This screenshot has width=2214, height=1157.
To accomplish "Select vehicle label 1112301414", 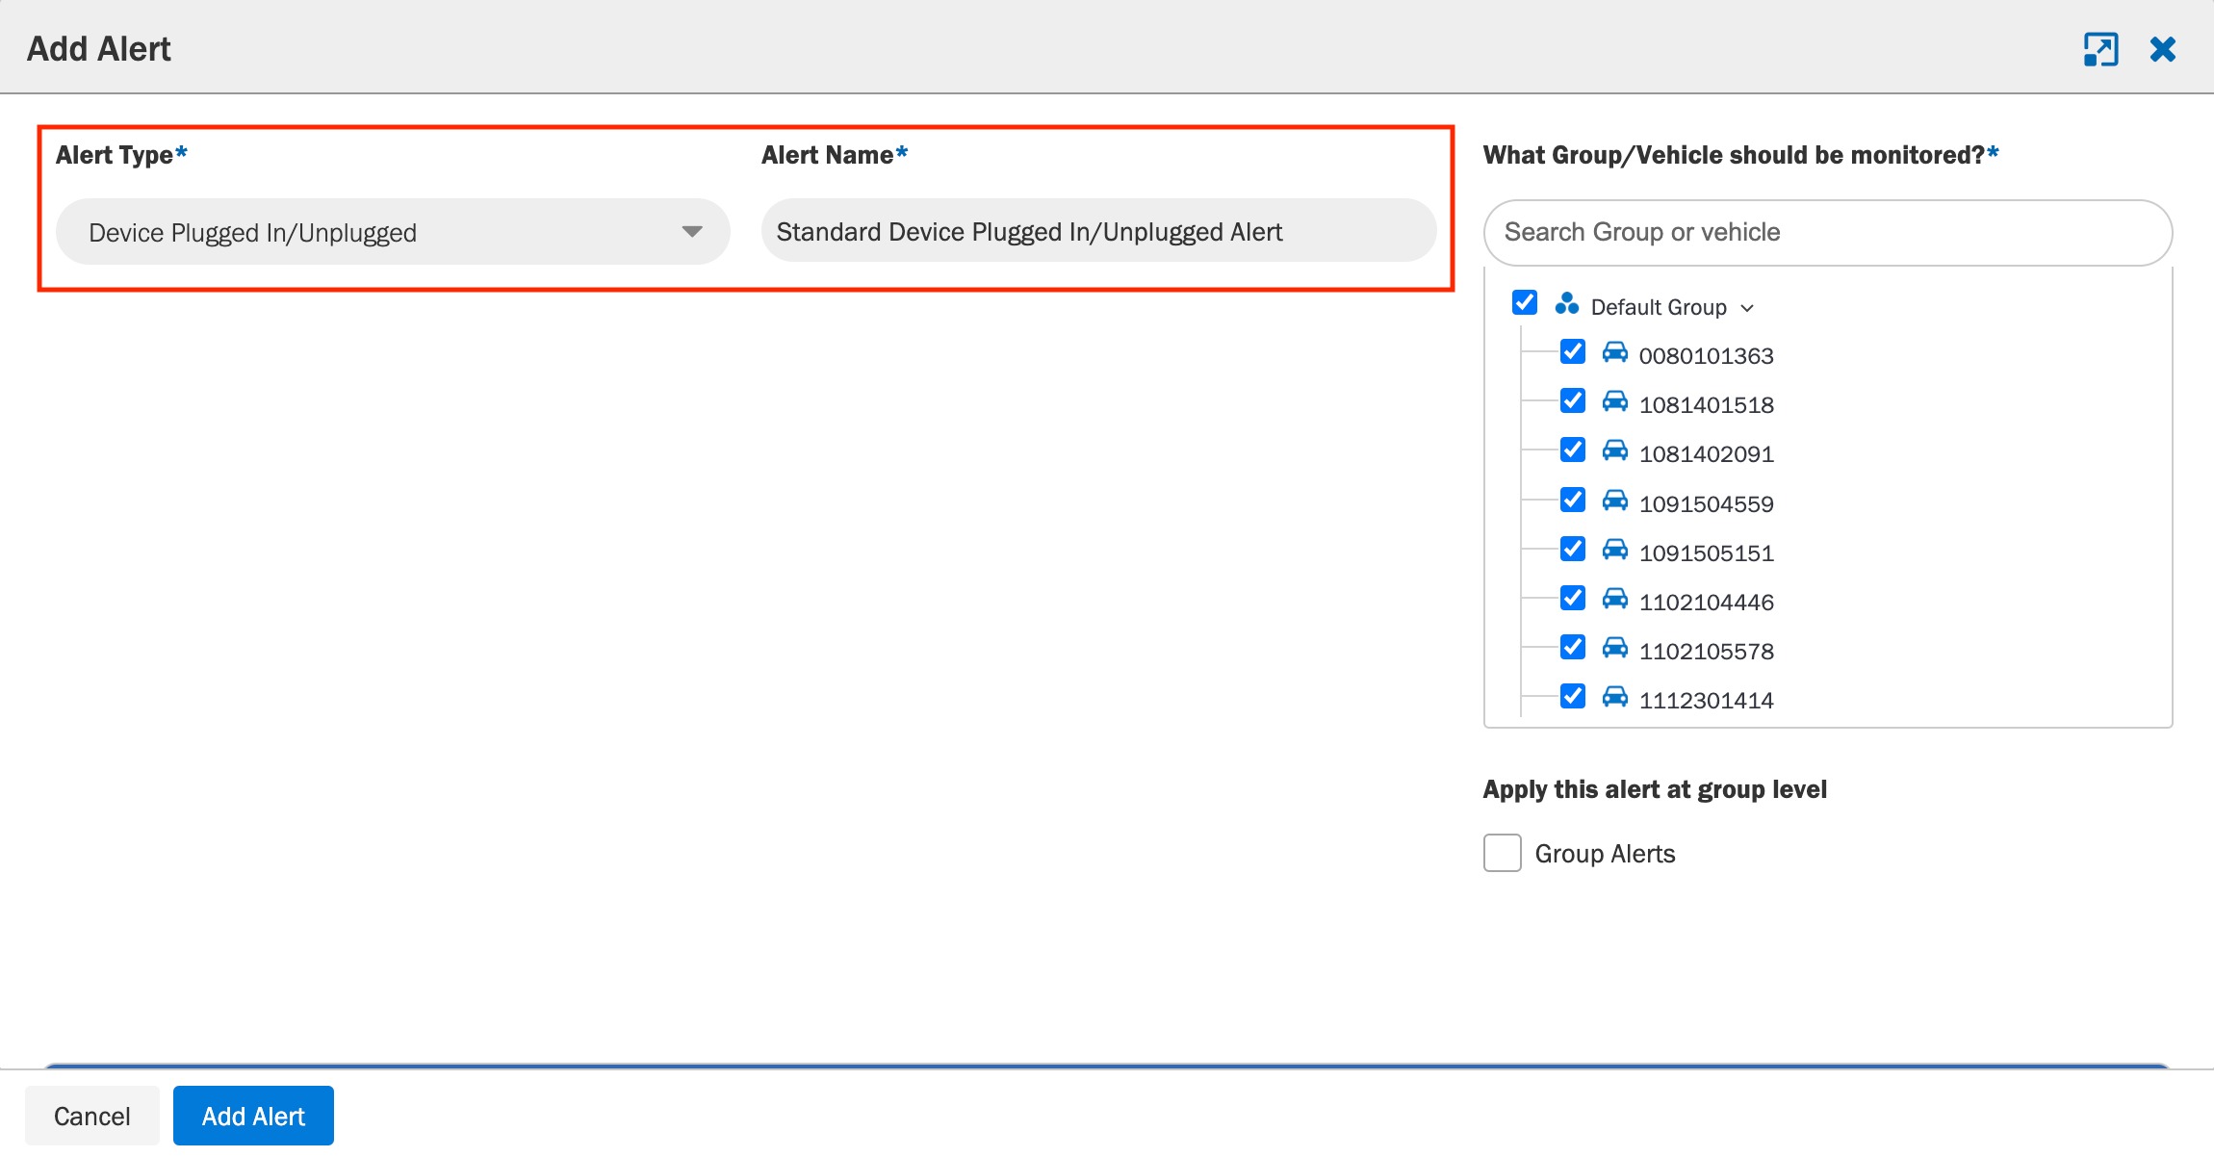I will pos(1706,701).
